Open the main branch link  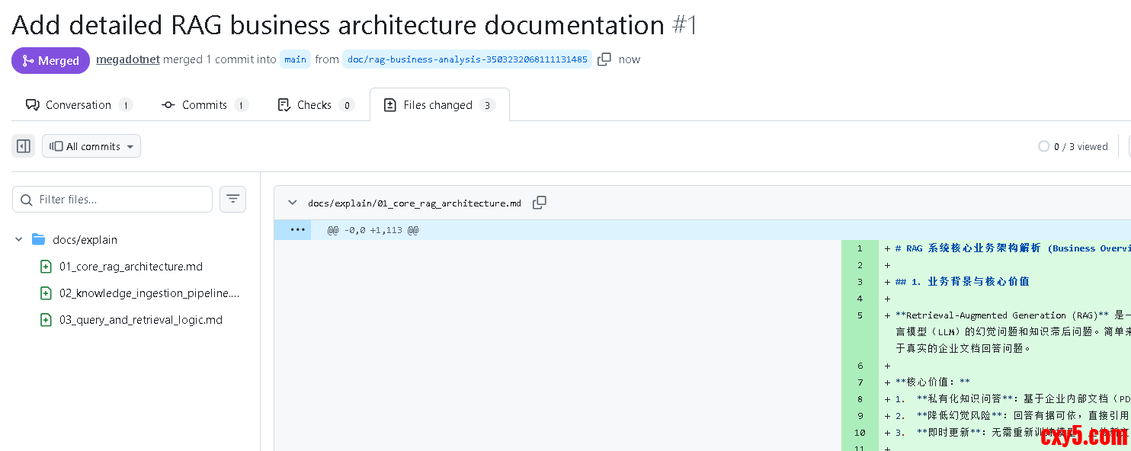[x=295, y=59]
